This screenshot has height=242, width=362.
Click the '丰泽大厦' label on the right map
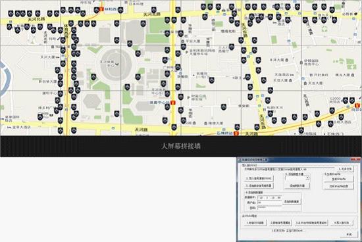click(277, 60)
